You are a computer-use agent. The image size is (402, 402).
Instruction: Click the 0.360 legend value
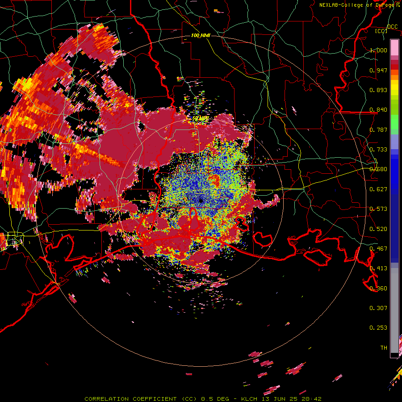click(x=378, y=289)
